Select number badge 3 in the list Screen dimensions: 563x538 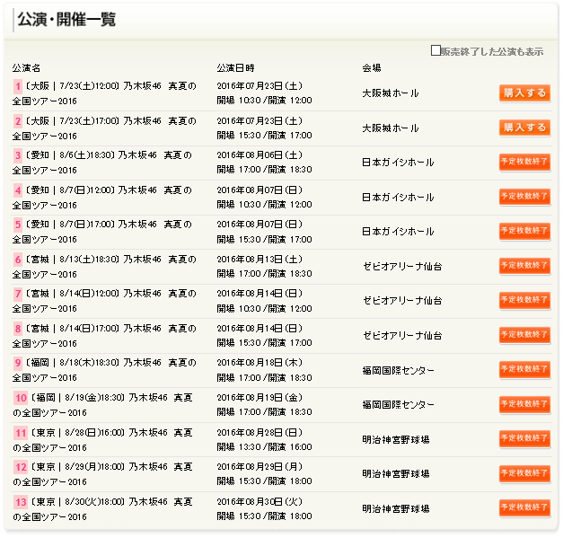[18, 155]
